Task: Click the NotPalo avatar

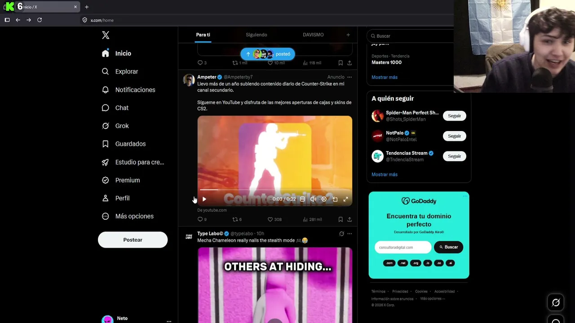Action: [x=378, y=136]
